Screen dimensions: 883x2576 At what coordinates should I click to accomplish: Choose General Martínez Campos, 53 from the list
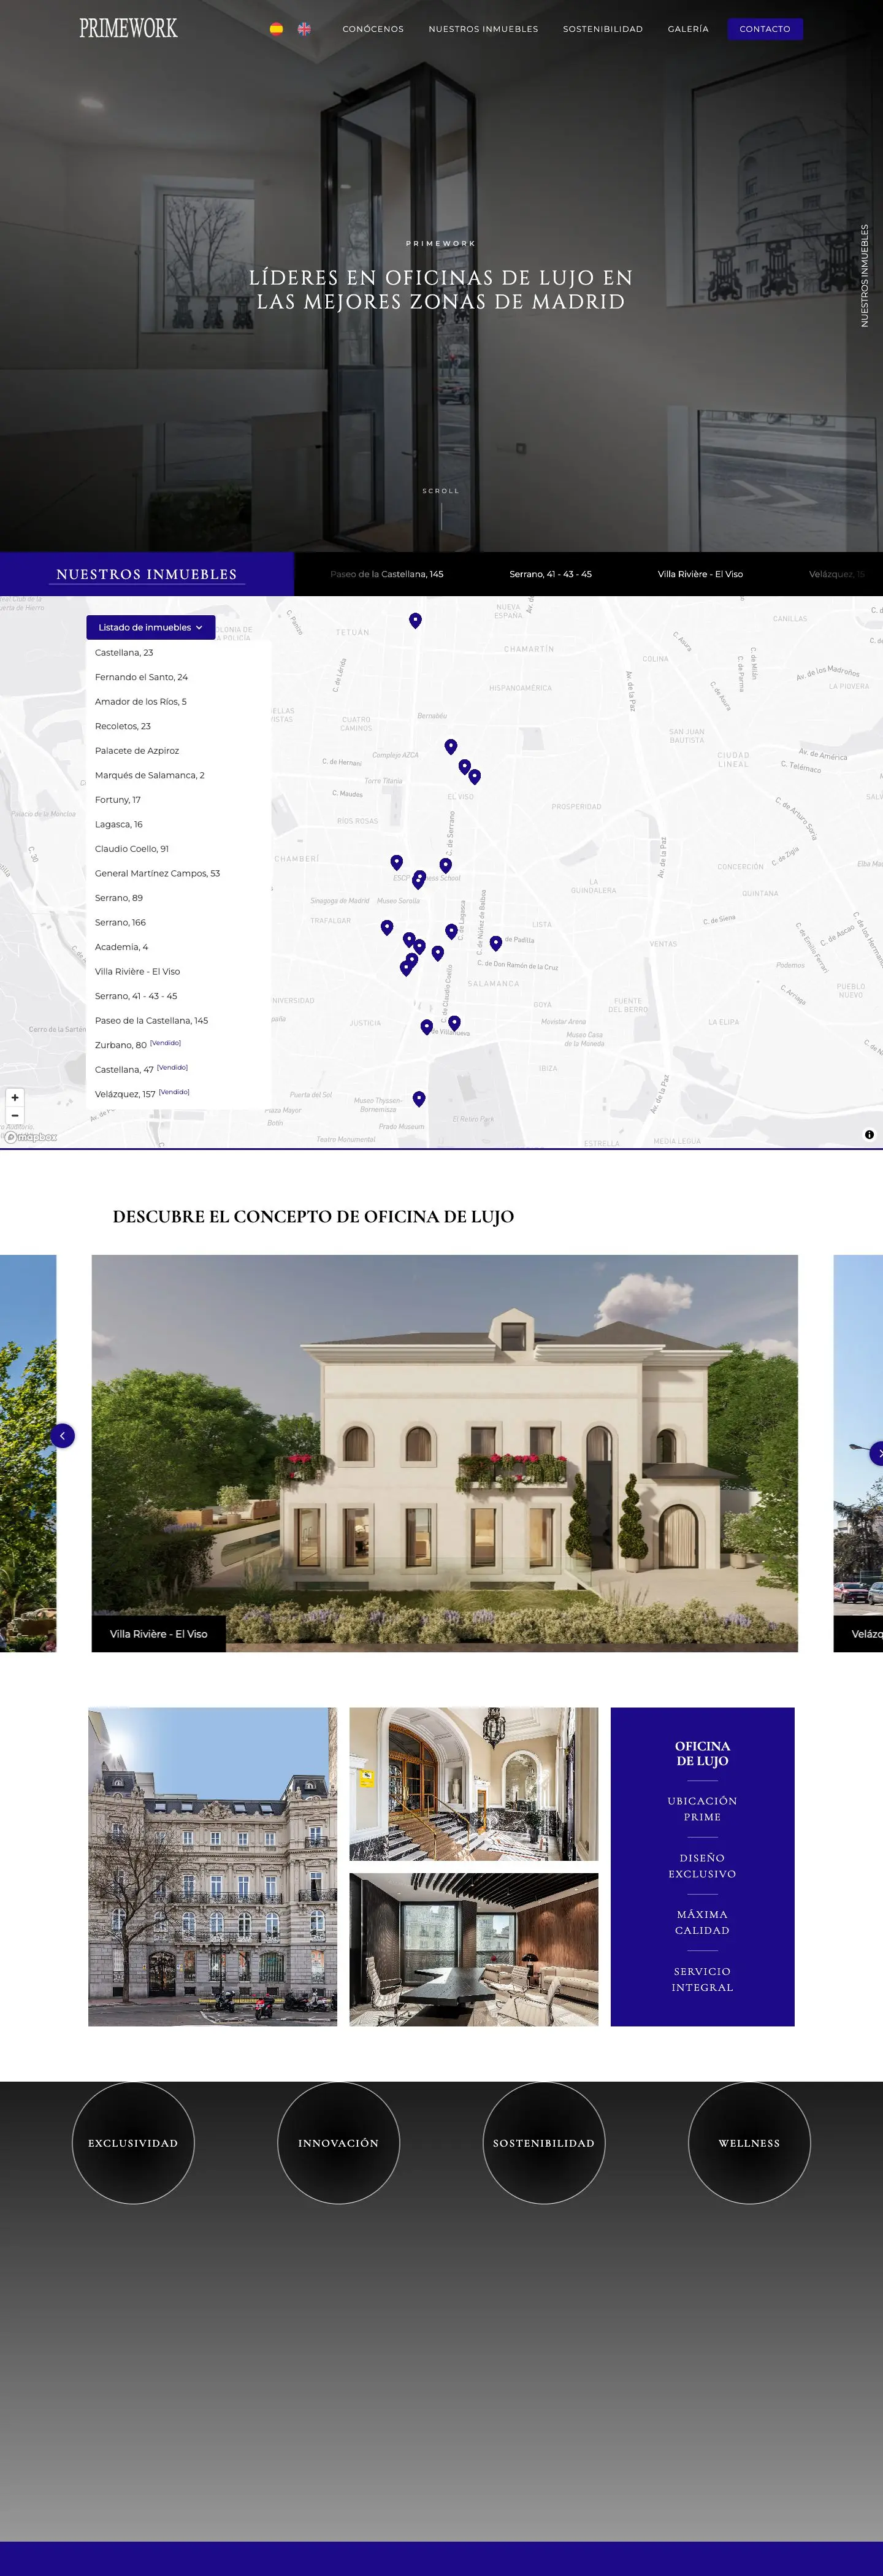click(x=157, y=873)
